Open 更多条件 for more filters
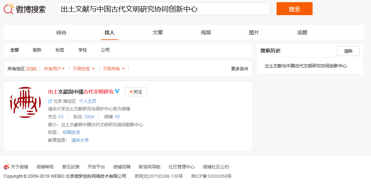The height and width of the screenshot is (185, 371). click(240, 69)
